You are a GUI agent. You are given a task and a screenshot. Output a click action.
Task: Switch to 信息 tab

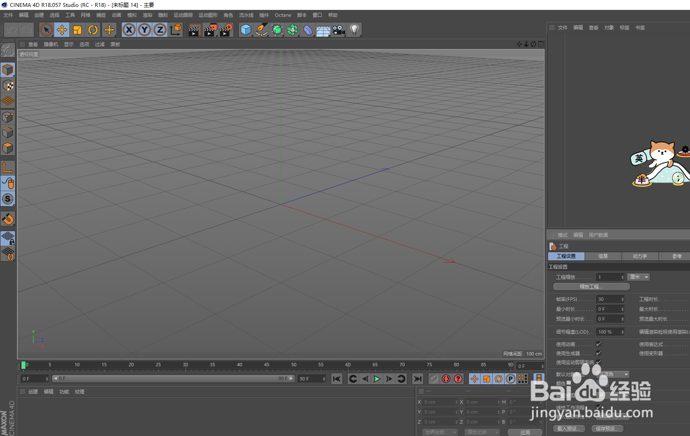click(603, 256)
